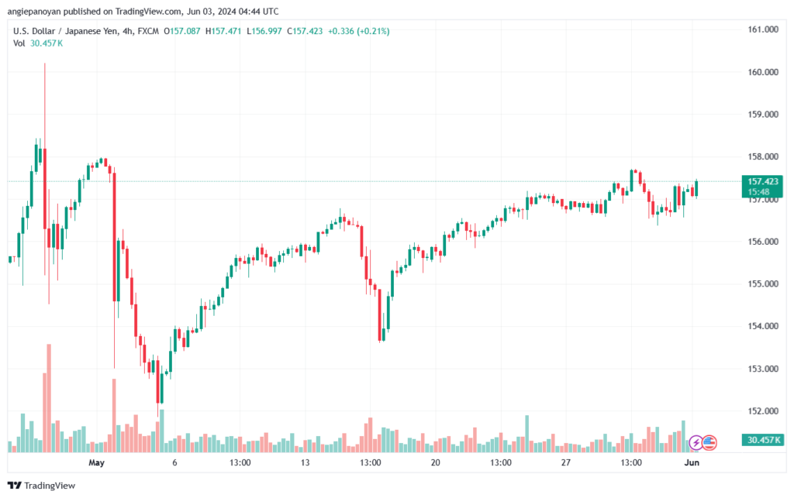Viewport: 794px width, 498px height.
Task: Click the 20 date label on time axis
Action: (436, 462)
